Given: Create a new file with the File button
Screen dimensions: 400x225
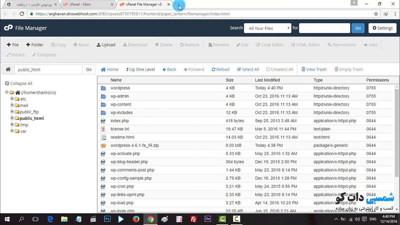Looking at the screenshot, I should click(13, 45).
